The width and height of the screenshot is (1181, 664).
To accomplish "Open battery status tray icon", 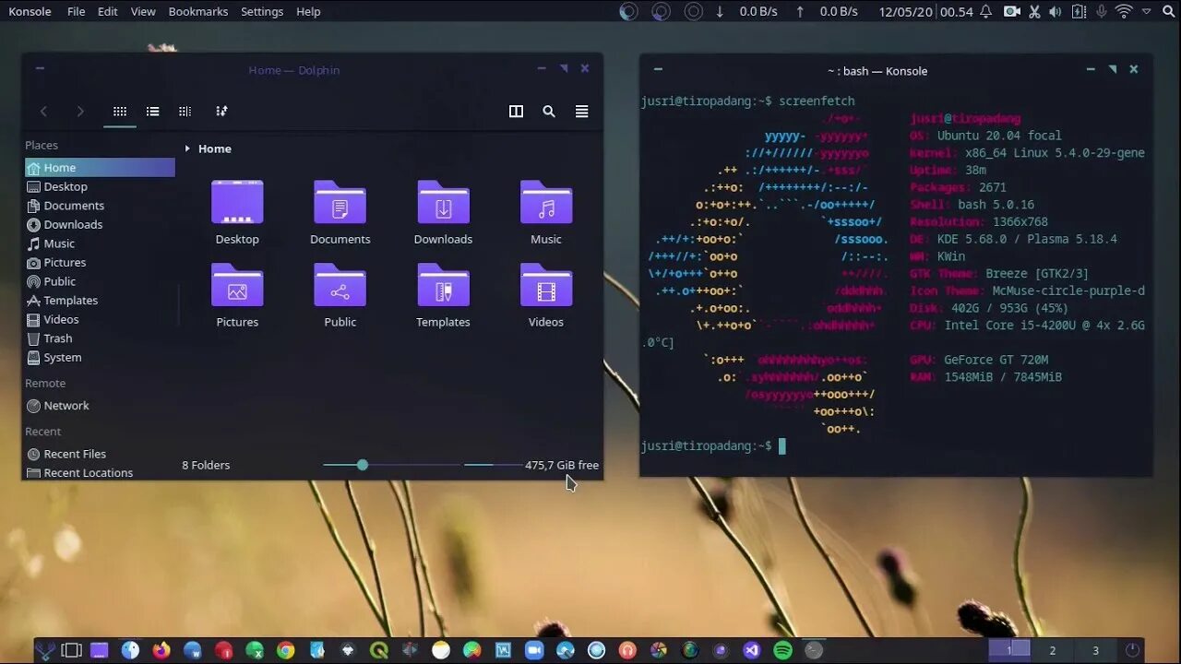I will (1078, 11).
